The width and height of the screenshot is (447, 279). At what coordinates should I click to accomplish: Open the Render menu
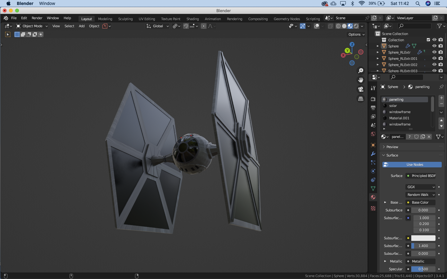37,18
